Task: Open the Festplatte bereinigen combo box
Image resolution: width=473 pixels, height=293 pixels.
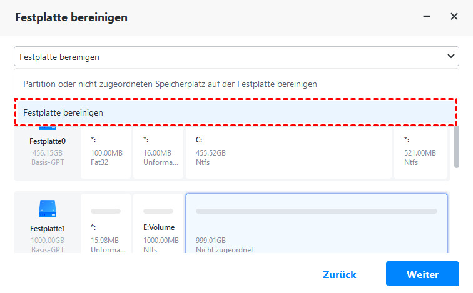Action: 231,57
